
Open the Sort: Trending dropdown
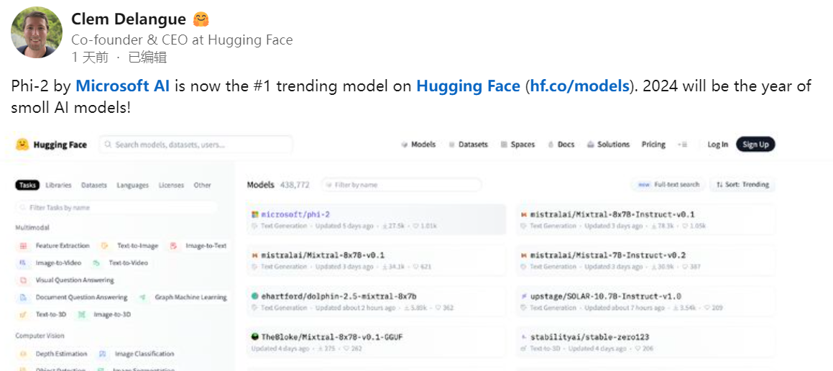click(x=742, y=185)
